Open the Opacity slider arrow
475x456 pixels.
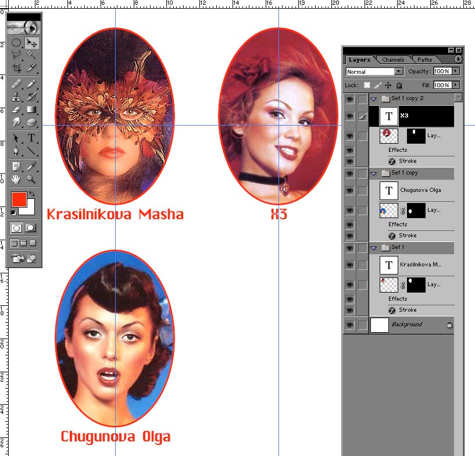pos(456,71)
